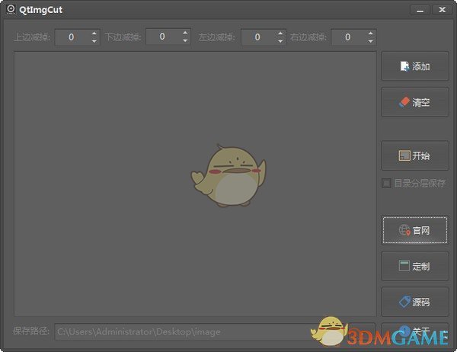
Task: Decrease the 上边减掉 top crop value
Action: coord(94,41)
